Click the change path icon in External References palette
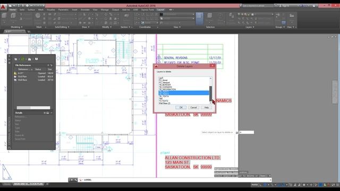 [x=30, y=59]
